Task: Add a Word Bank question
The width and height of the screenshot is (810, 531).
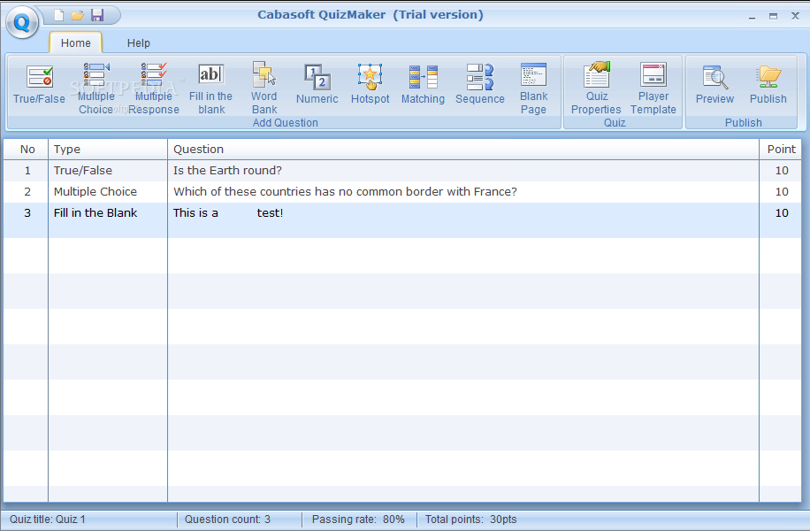Action: click(x=264, y=87)
